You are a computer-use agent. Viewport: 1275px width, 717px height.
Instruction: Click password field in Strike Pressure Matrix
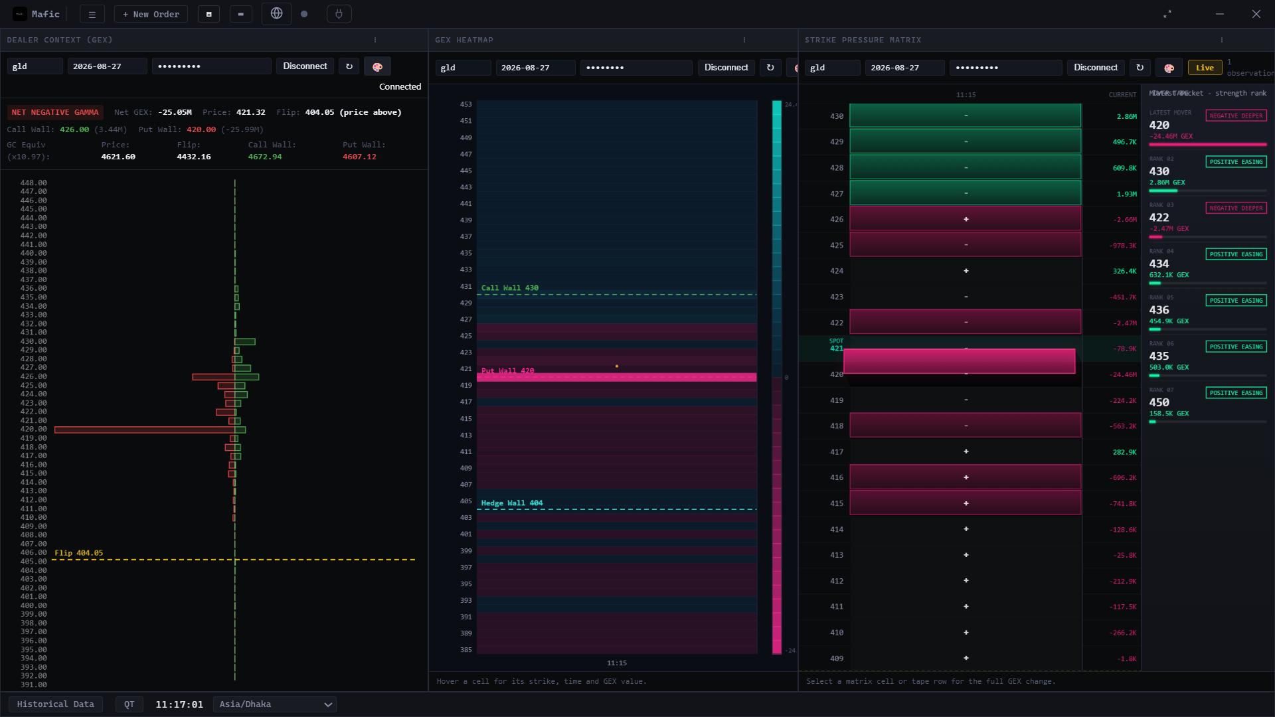[x=1005, y=68]
